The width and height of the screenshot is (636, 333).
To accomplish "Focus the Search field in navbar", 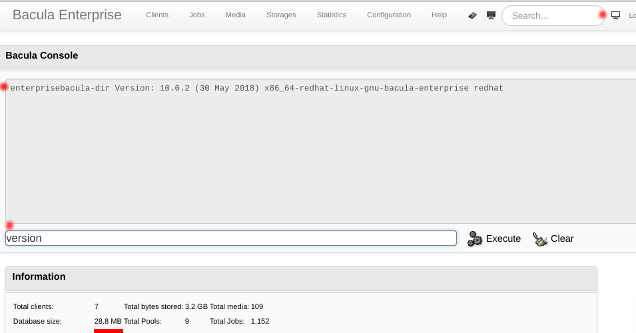I will pos(553,15).
